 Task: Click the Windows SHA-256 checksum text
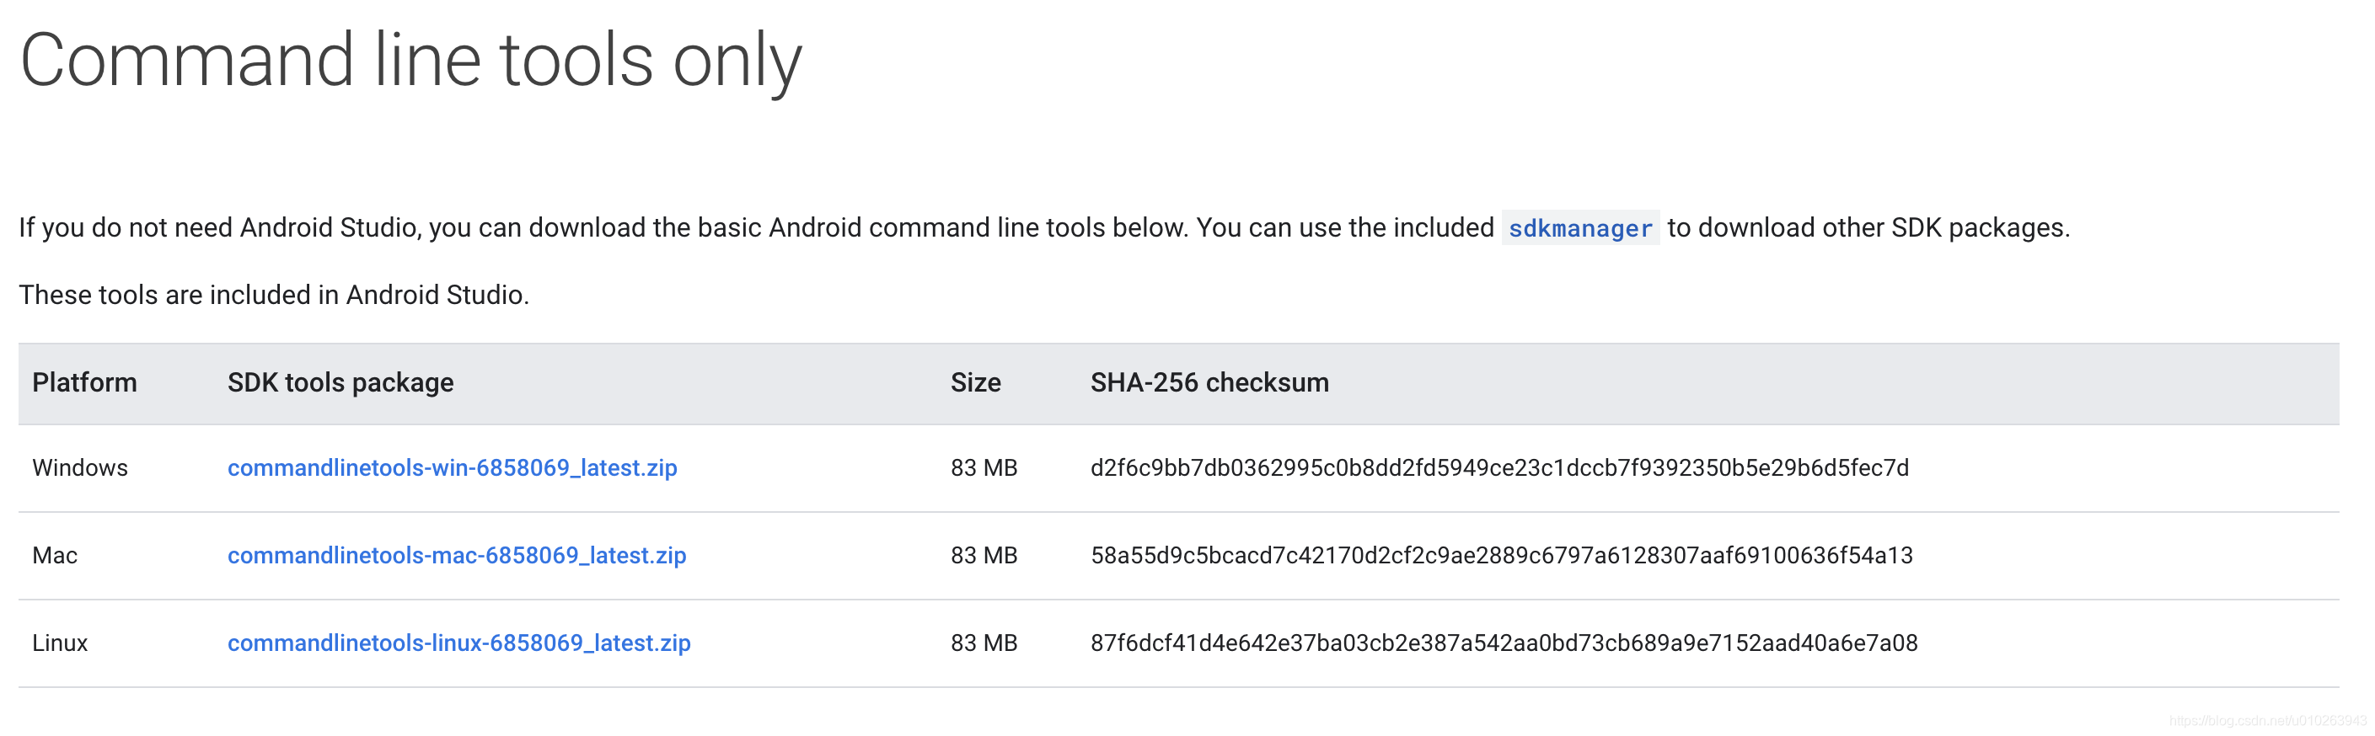[x=1498, y=468]
